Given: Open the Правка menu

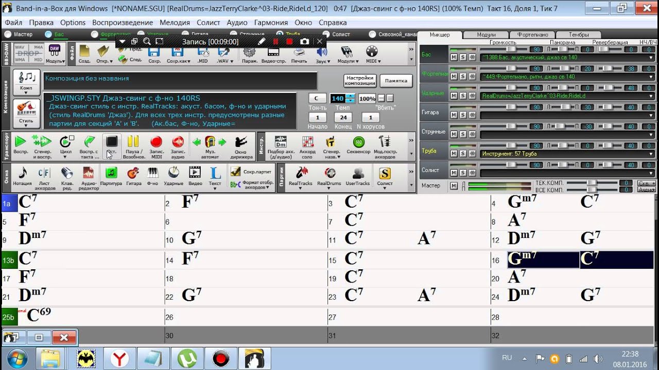Looking at the screenshot, I should click(x=41, y=23).
